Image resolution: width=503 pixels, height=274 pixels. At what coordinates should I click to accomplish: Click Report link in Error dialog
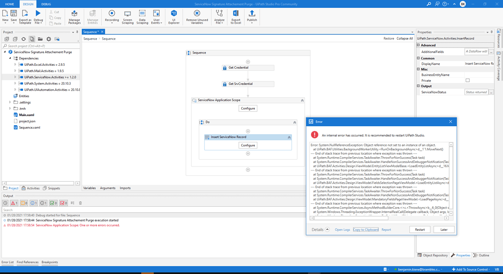(x=386, y=230)
